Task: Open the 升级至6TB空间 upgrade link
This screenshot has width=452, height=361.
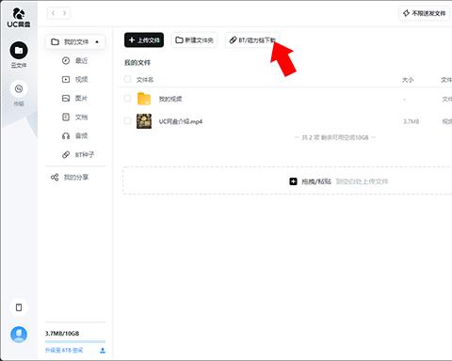Action: click(64, 350)
